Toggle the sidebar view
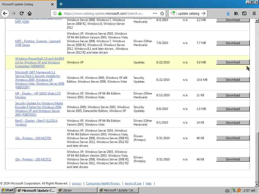 [x=244, y=13]
